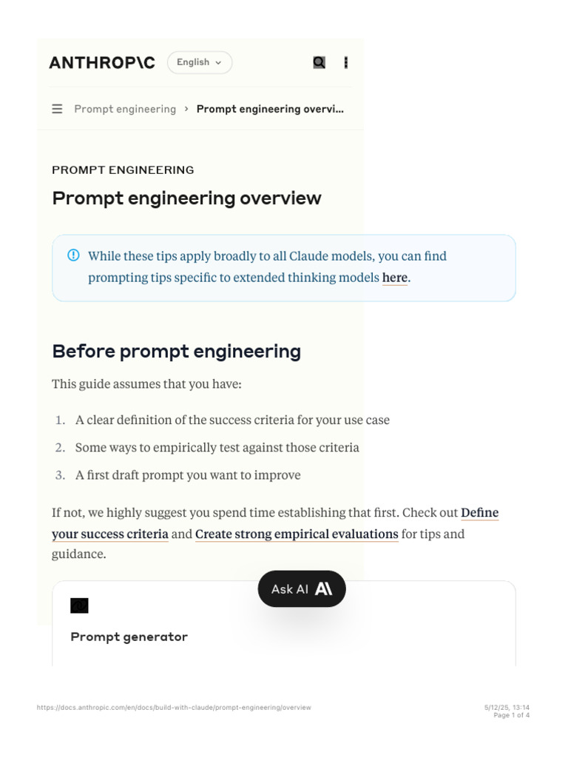Click the Page 1 of 4 indicator
This screenshot has width=568, height=758.
click(511, 715)
